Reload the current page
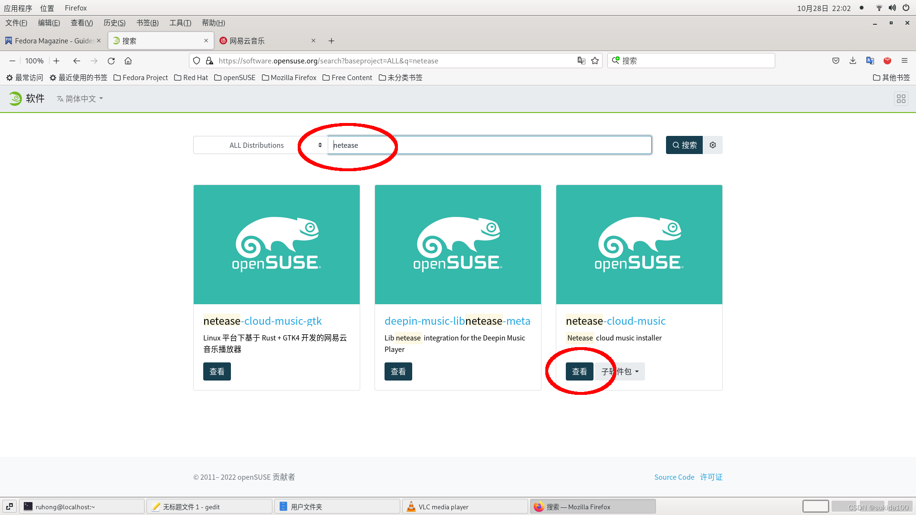916x515 pixels. pyautogui.click(x=111, y=61)
